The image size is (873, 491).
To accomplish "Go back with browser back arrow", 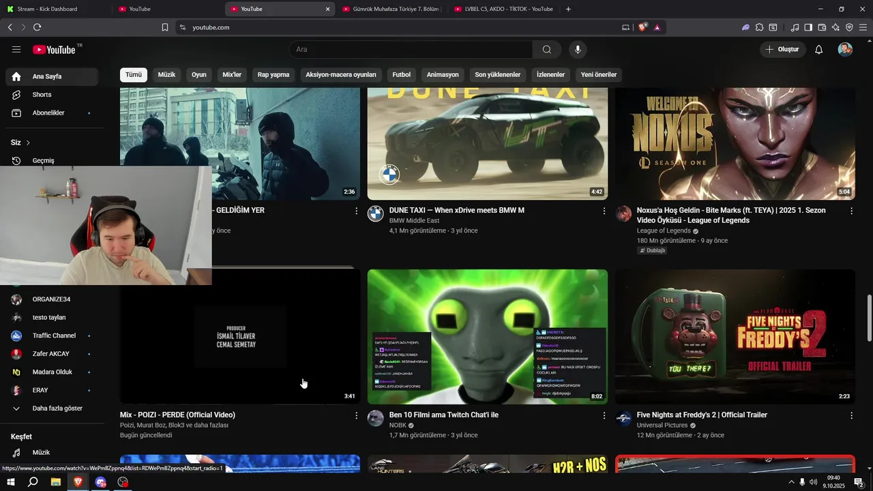I will coord(10,27).
